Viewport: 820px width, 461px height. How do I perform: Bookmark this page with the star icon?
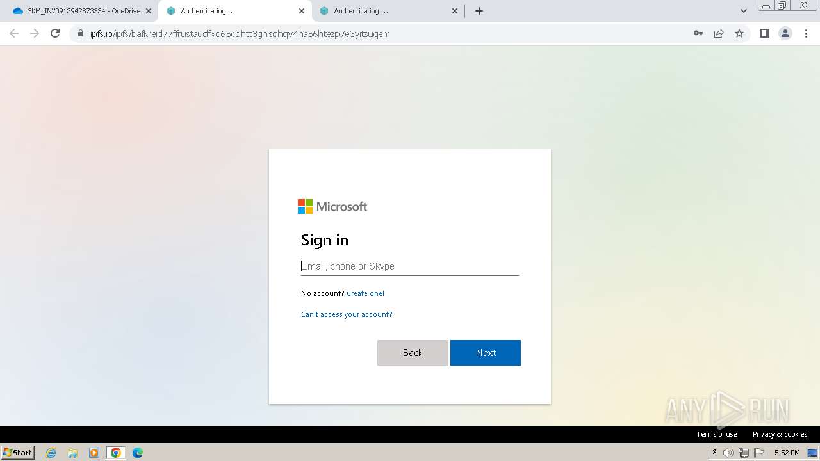(739, 34)
